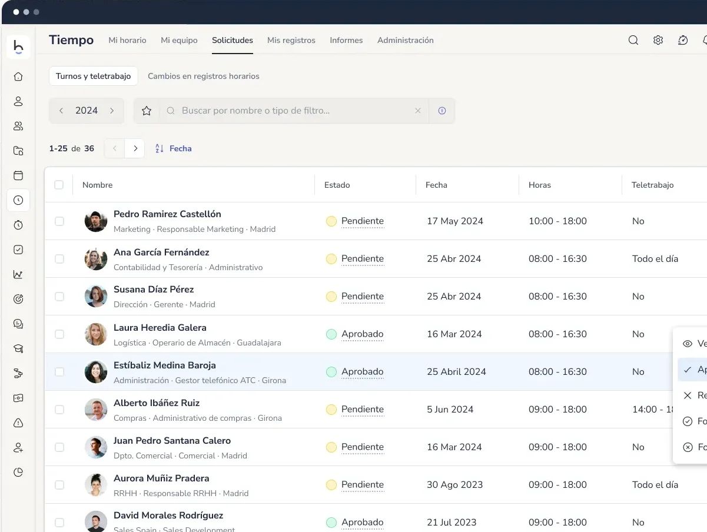Viewport: 707px width, 532px height.
Task: Click the clock time-tracking sidebar icon
Action: (x=18, y=200)
